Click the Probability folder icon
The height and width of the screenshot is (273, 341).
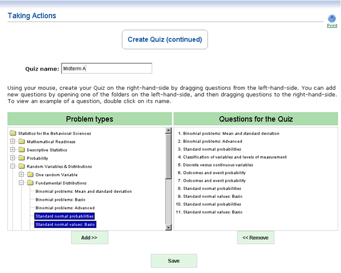coord(22,158)
